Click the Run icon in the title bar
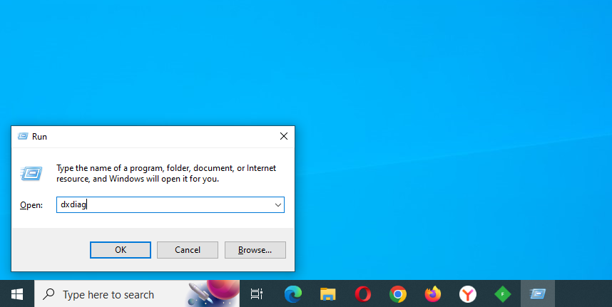 click(23, 136)
